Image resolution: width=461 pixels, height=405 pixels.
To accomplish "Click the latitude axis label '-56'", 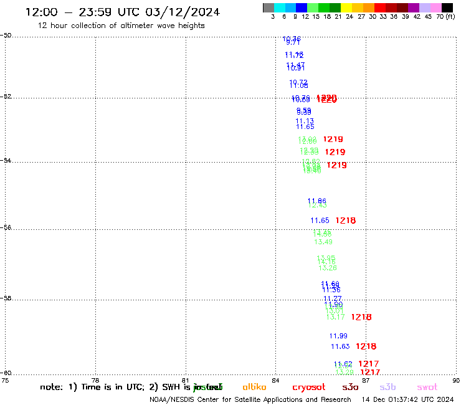I will 6,227.
